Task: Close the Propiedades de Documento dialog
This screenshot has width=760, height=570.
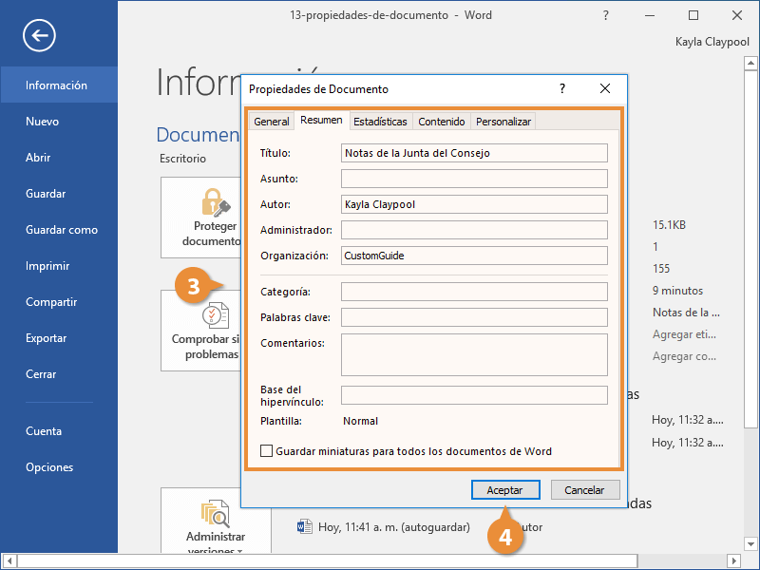Action: pos(605,88)
